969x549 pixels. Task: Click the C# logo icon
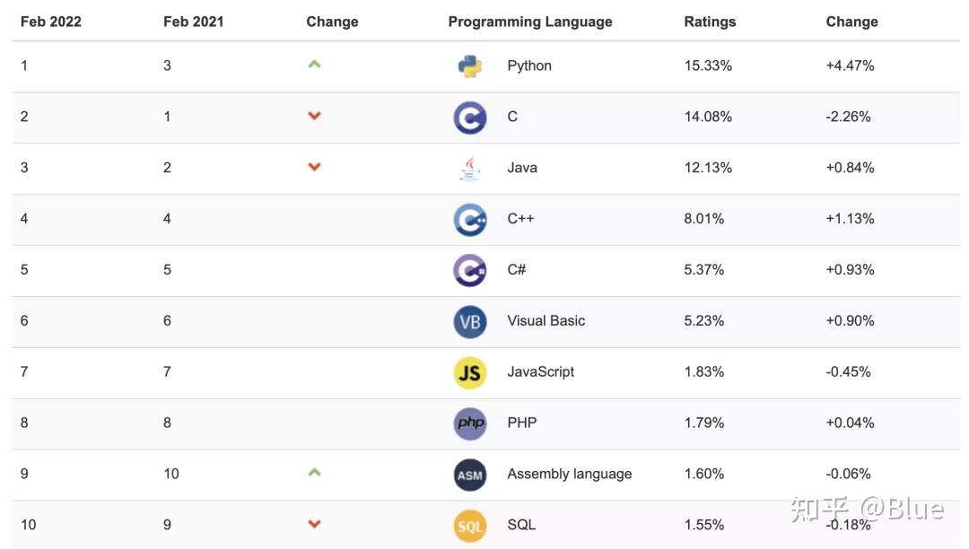coord(469,270)
